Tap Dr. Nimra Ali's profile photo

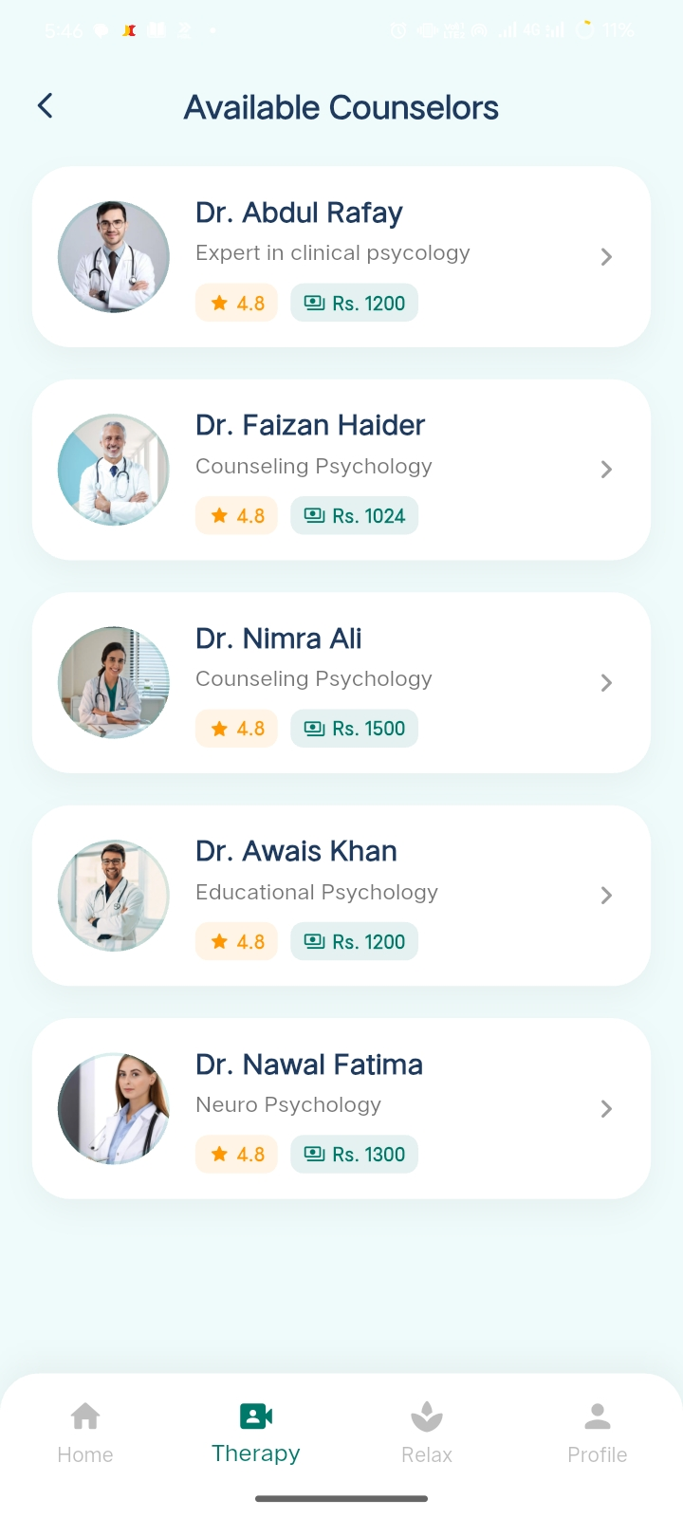[114, 683]
